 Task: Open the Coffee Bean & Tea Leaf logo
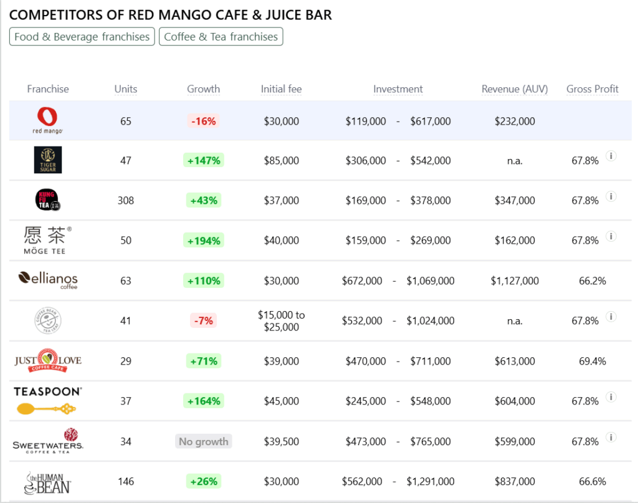pos(47,320)
